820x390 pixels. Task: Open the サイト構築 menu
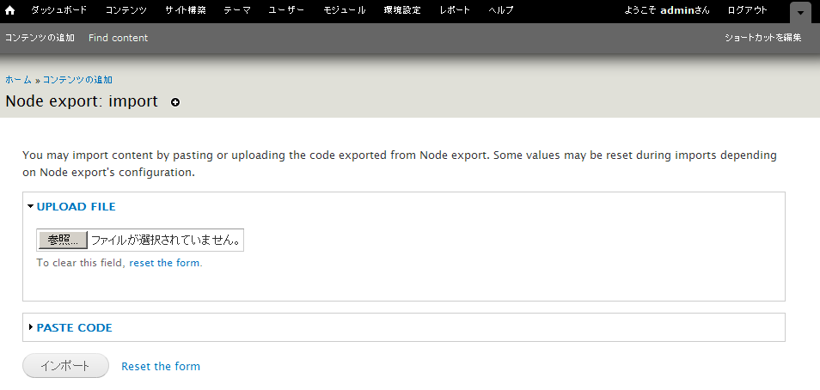[186, 10]
